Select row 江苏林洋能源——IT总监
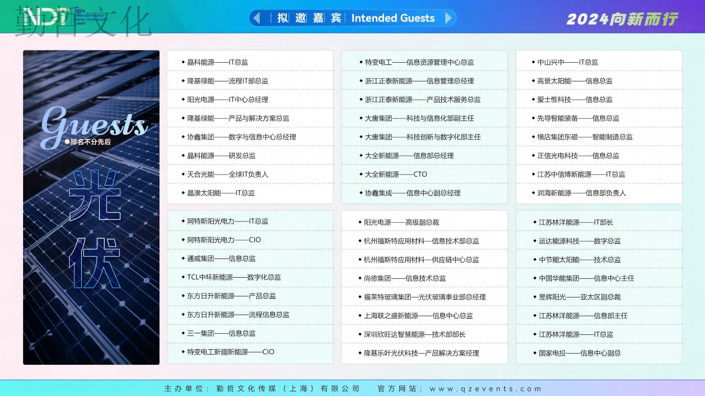This screenshot has height=396, width=705. (x=599, y=335)
